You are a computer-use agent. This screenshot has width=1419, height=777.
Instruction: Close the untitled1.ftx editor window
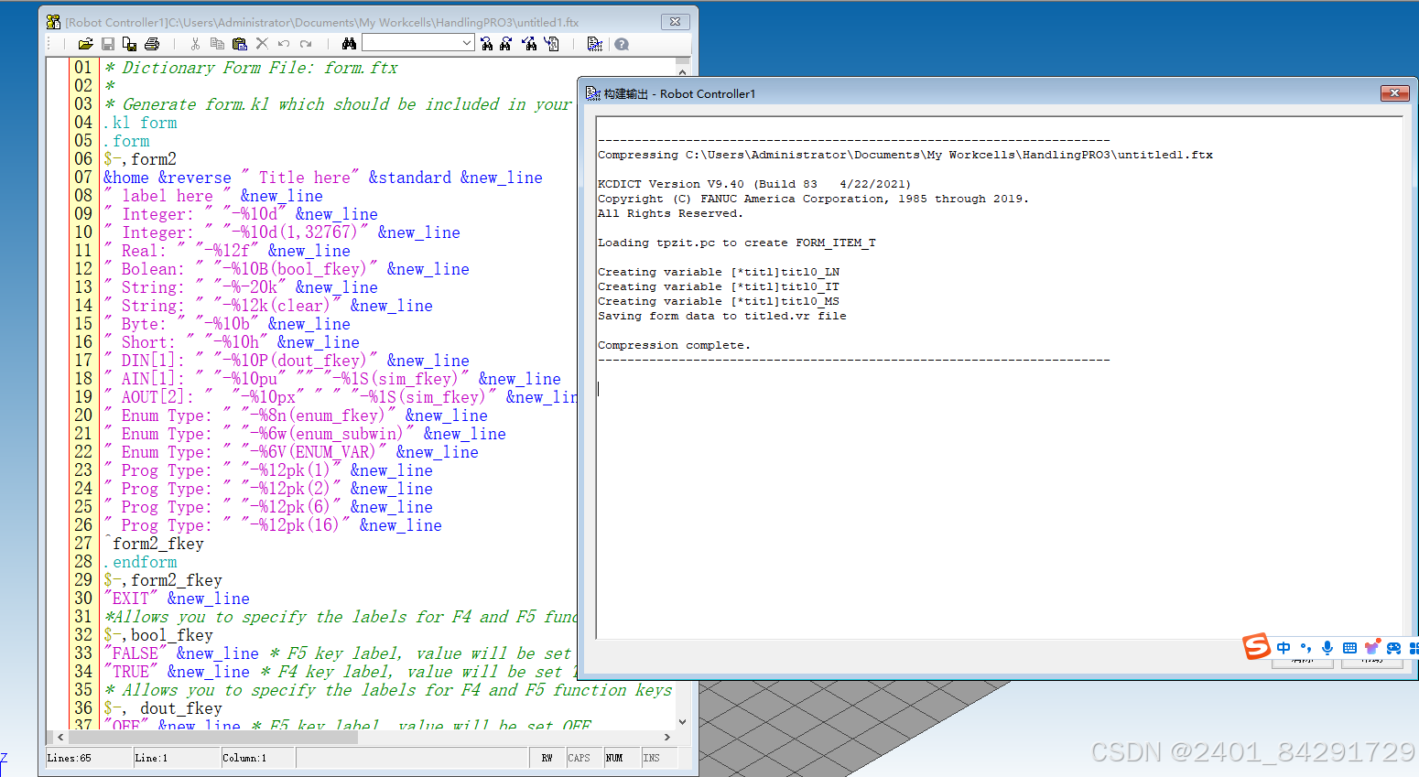point(675,21)
